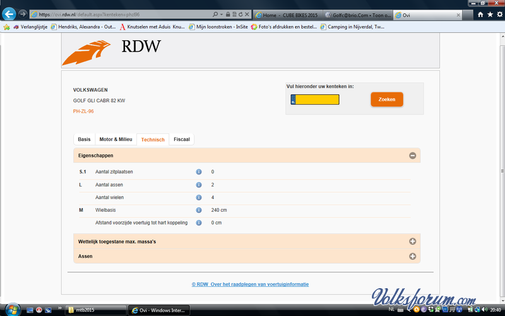The image size is (505, 316).
Task: Open Favorites with the star icon
Action: [x=490, y=15]
